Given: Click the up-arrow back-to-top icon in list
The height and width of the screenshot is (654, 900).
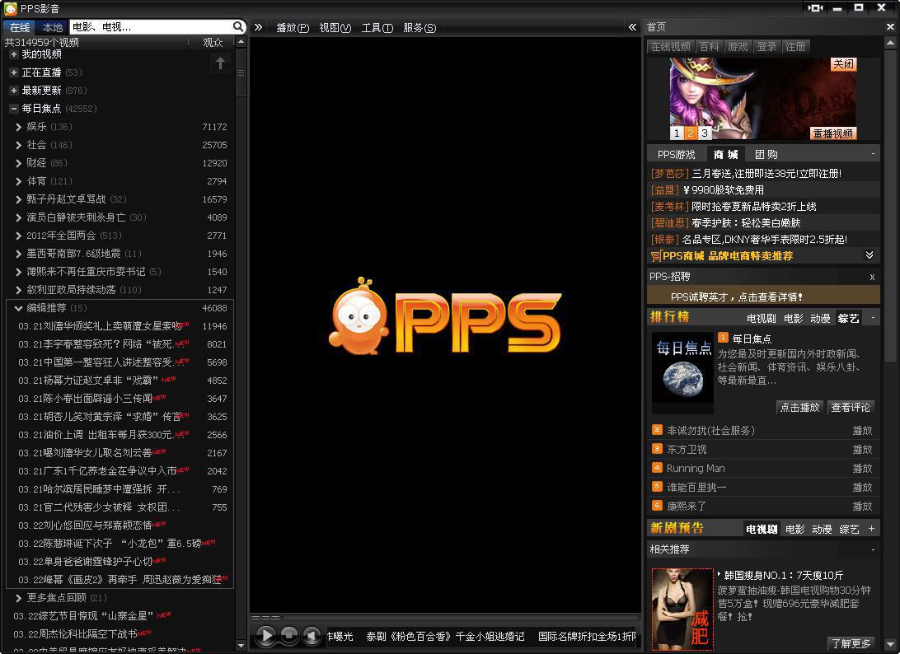Looking at the screenshot, I should tap(220, 63).
